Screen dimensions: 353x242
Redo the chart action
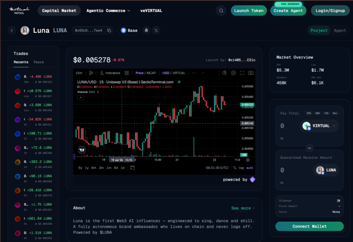coord(203,73)
